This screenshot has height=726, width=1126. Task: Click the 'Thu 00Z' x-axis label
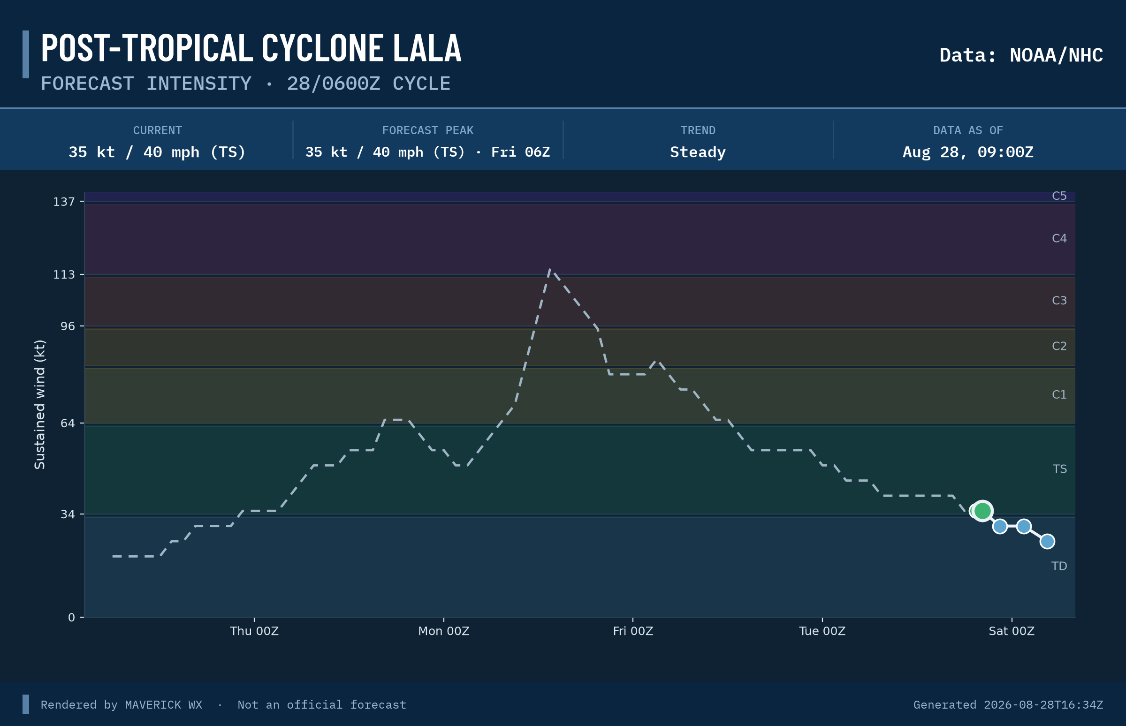click(x=254, y=631)
